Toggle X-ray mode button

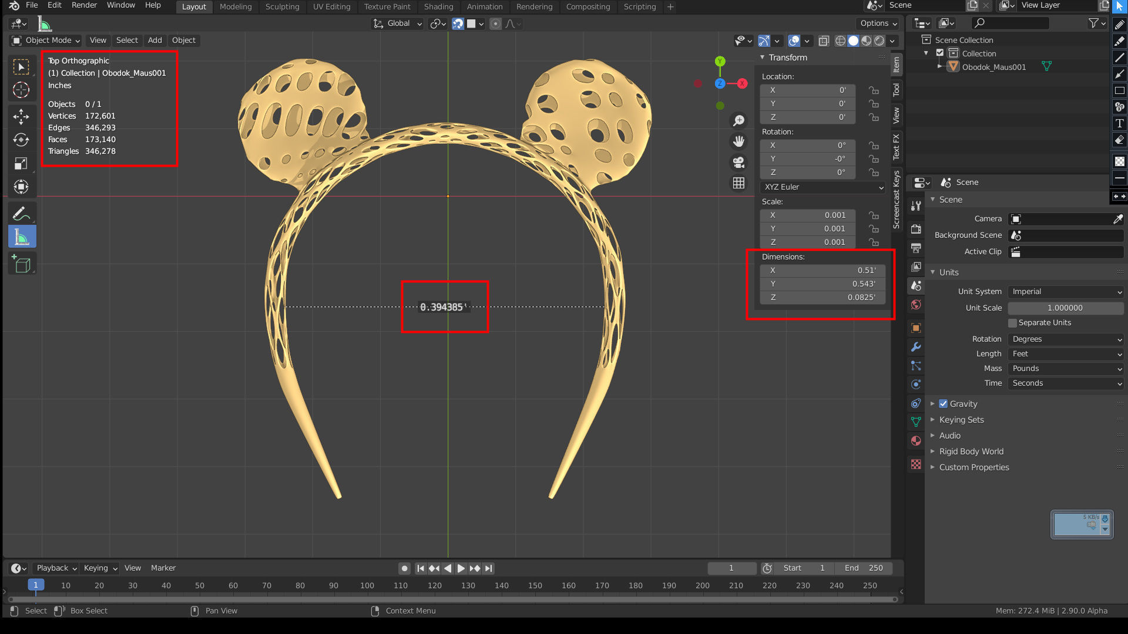tap(824, 41)
